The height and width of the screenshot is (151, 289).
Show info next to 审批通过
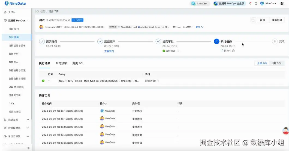tap(178, 51)
